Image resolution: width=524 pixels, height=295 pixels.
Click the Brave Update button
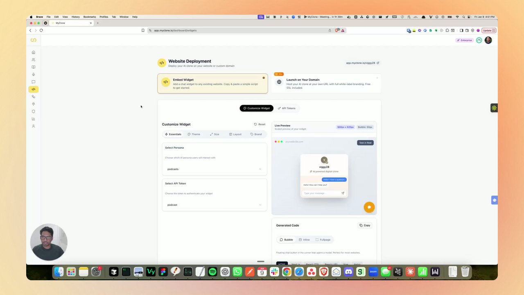[489, 30]
